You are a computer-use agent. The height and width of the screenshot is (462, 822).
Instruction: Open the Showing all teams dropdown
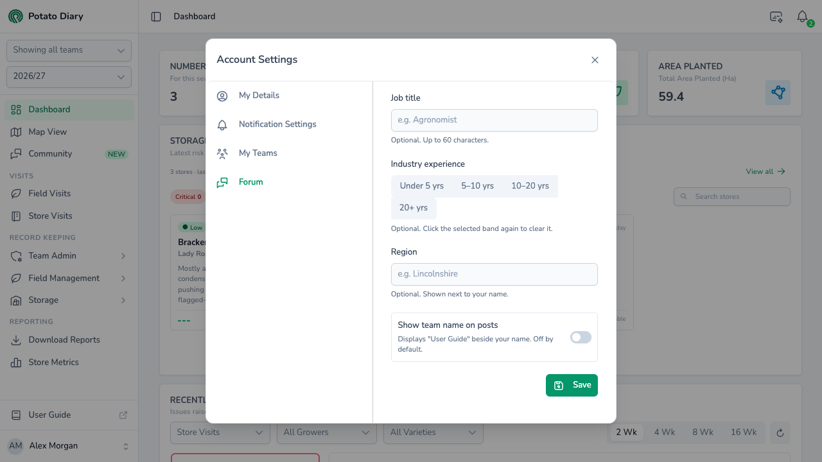(x=69, y=50)
